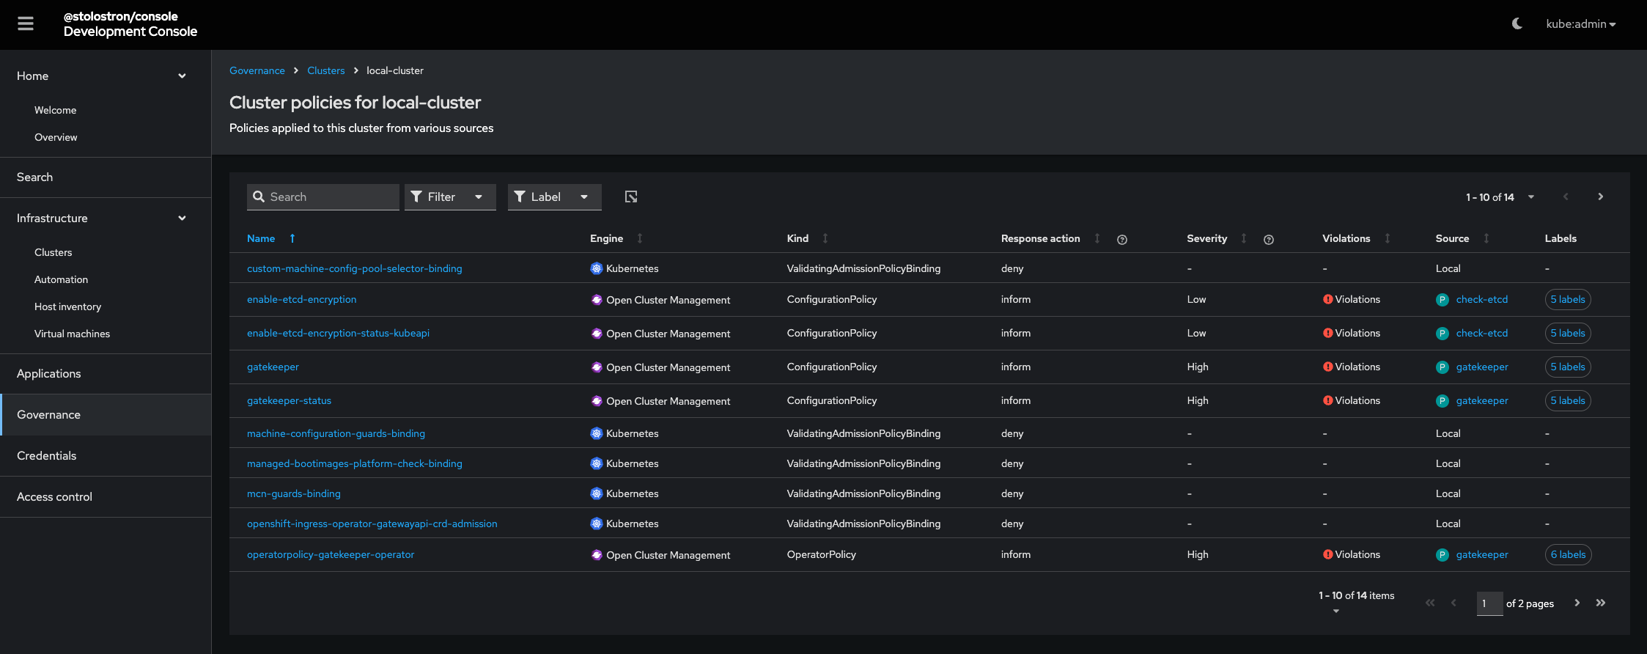Go to next page using top arrow
Screen dimensions: 1647x654
(x=1601, y=196)
